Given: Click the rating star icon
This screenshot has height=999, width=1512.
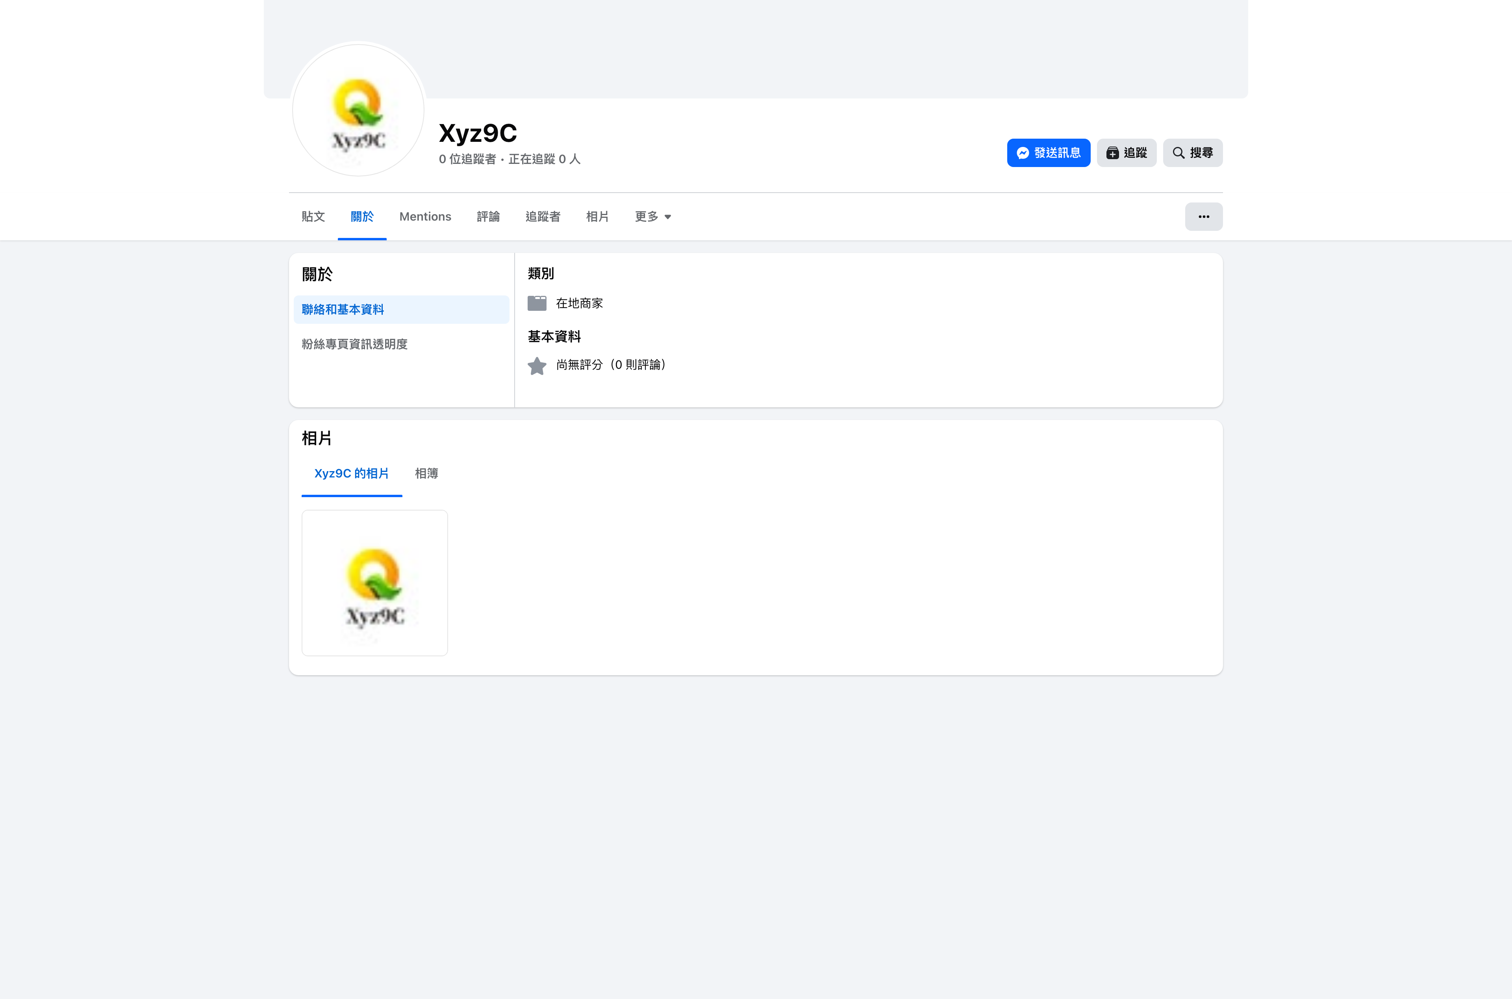Looking at the screenshot, I should coord(537,366).
